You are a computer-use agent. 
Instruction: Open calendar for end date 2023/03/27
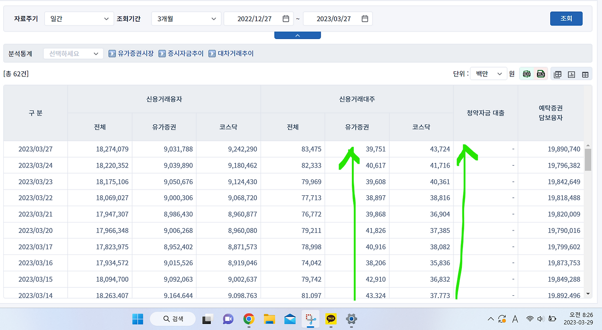point(364,19)
